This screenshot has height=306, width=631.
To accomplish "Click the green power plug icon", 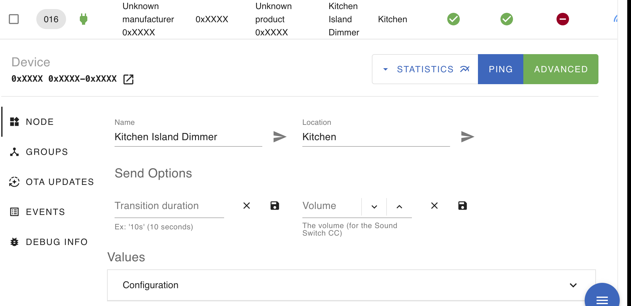I will coord(83,19).
